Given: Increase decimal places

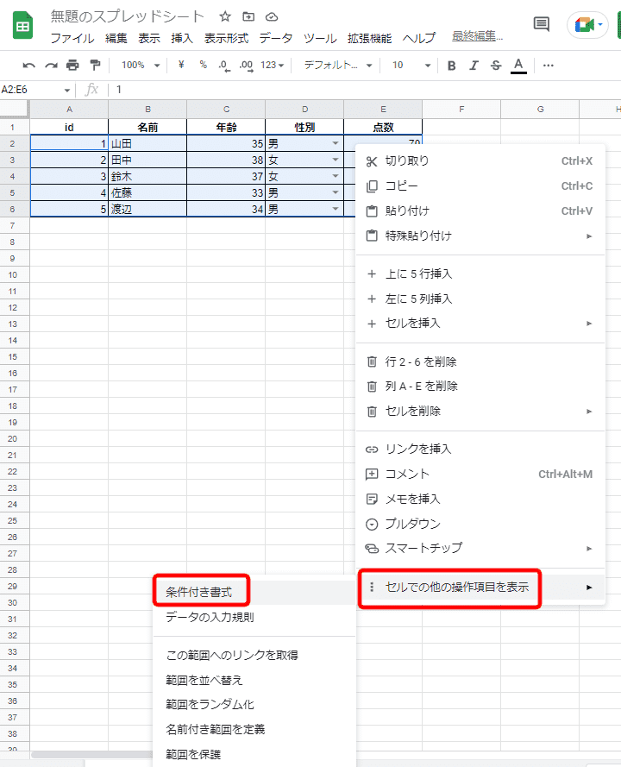Looking at the screenshot, I should [x=246, y=65].
